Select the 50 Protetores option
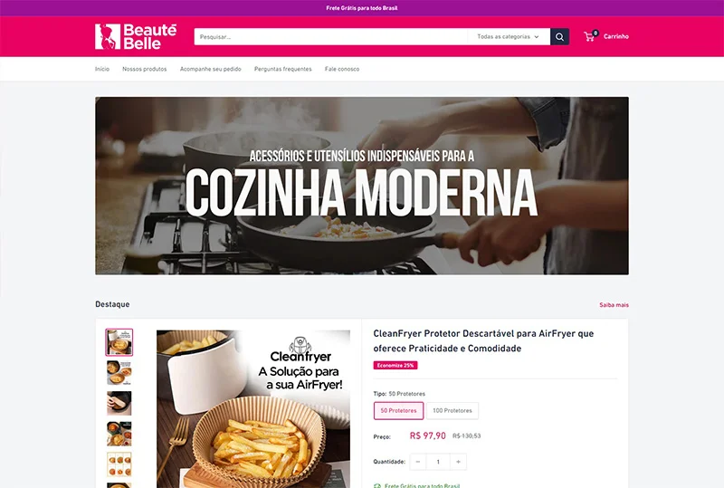 coord(398,410)
